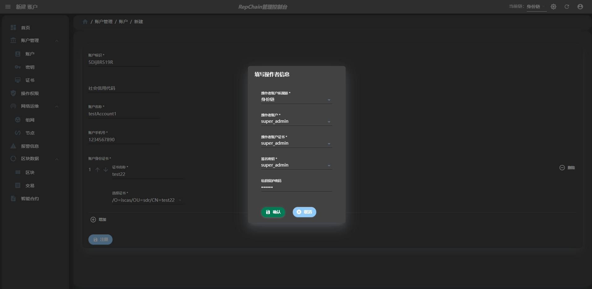Focus the 账户手机号 field 1234567890
Image resolution: width=592 pixels, height=289 pixels.
124,140
